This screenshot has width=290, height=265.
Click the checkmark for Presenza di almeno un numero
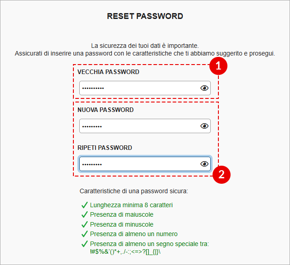coord(85,234)
